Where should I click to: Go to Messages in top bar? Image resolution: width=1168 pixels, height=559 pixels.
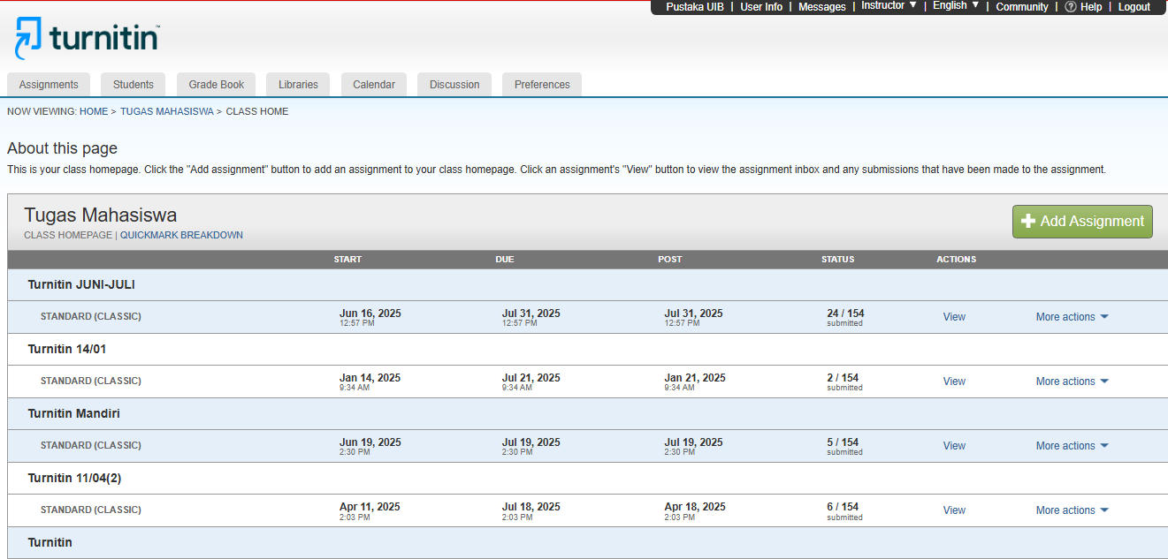pos(822,7)
